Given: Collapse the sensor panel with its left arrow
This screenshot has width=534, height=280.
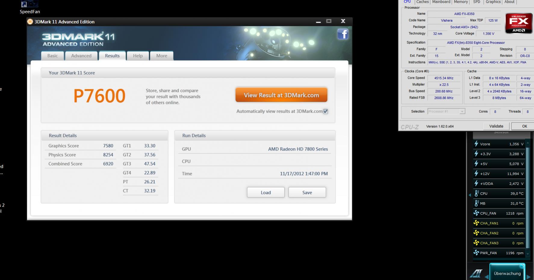Looking at the screenshot, I should [x=470, y=195].
